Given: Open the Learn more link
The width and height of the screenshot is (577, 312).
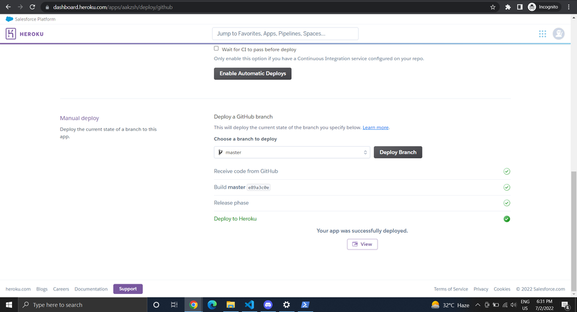Looking at the screenshot, I should click(x=375, y=127).
